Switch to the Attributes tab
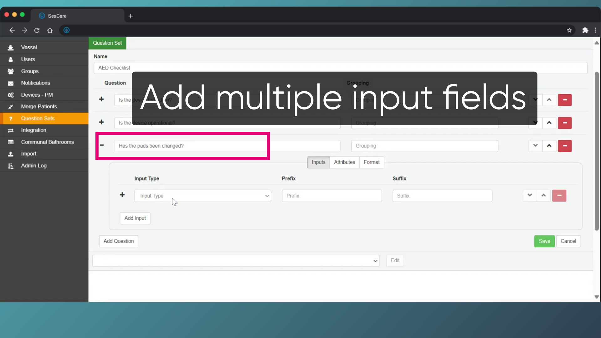Viewport: 601px width, 338px height. (x=344, y=162)
